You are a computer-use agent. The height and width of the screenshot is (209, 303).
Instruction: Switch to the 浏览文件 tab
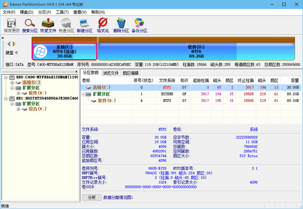(111, 73)
